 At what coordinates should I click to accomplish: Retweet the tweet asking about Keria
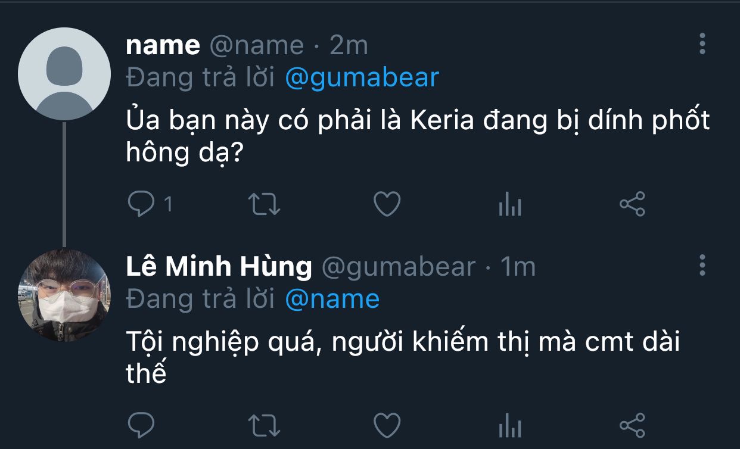point(264,204)
